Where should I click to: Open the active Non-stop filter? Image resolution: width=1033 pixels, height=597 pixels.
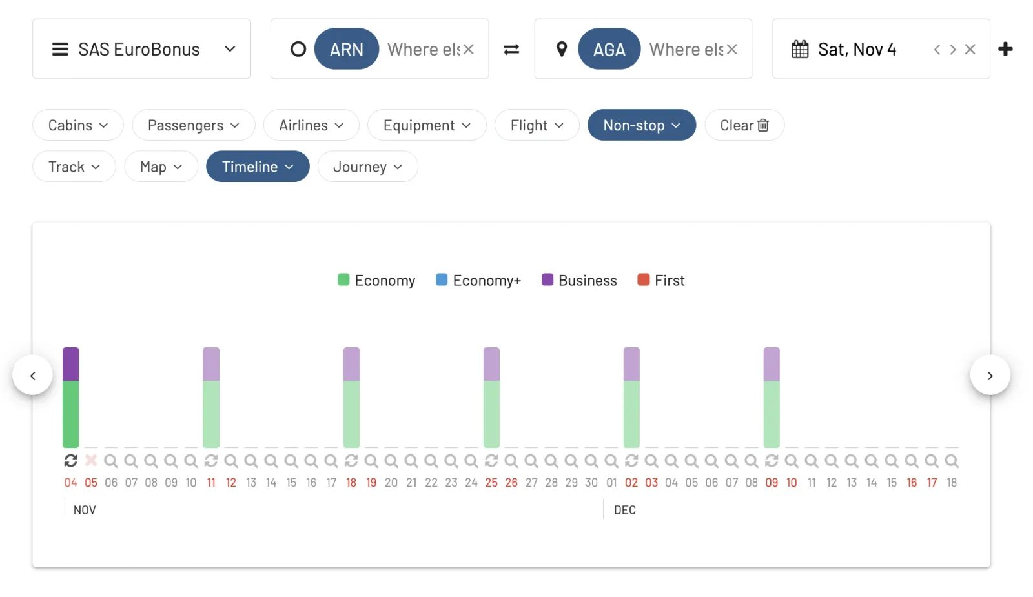(642, 125)
